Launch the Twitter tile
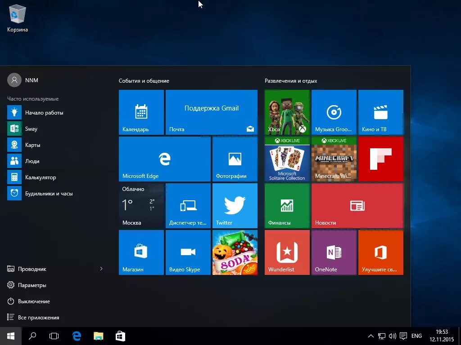The width and height of the screenshot is (461, 345). [x=235, y=206]
